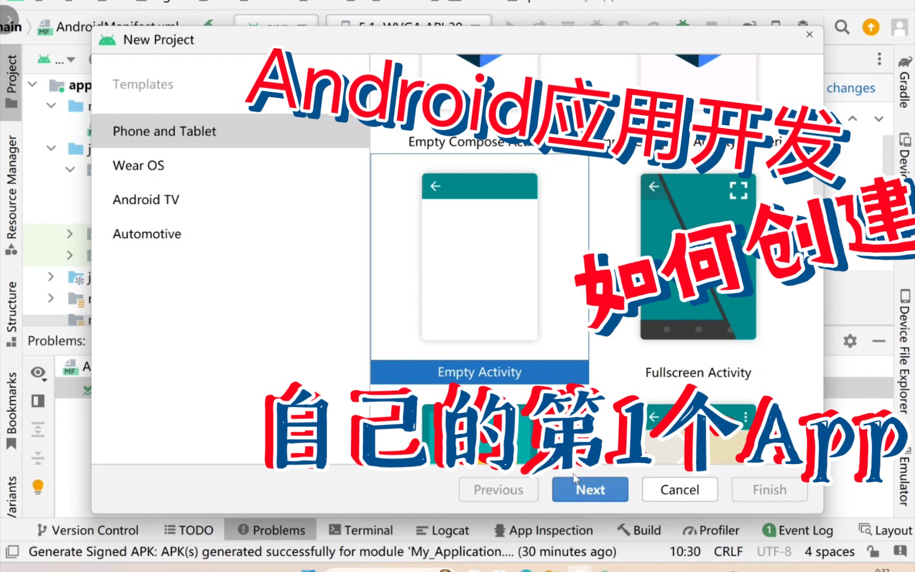Viewport: 915px width, 572px height.
Task: Open the Device File Explorer panel
Action: click(x=904, y=351)
